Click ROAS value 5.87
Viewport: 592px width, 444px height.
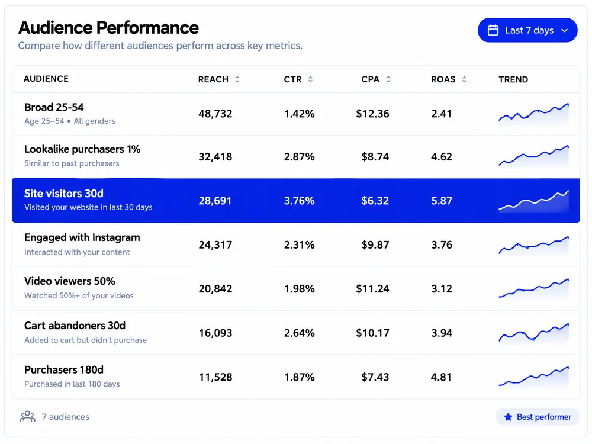442,201
